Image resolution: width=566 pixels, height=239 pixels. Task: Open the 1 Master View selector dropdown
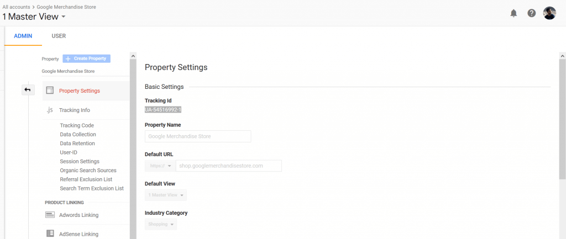point(34,17)
